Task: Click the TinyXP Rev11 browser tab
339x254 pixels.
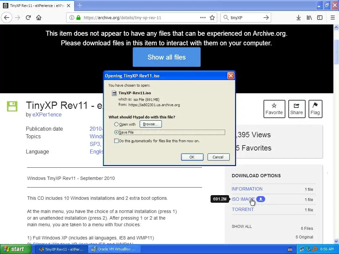Action: pos(37,6)
